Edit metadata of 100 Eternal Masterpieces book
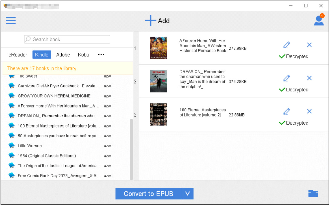 click(287, 111)
